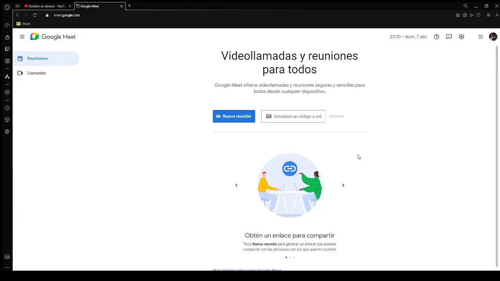
Task: Open Google Meet help question-mark icon
Action: pos(437,37)
